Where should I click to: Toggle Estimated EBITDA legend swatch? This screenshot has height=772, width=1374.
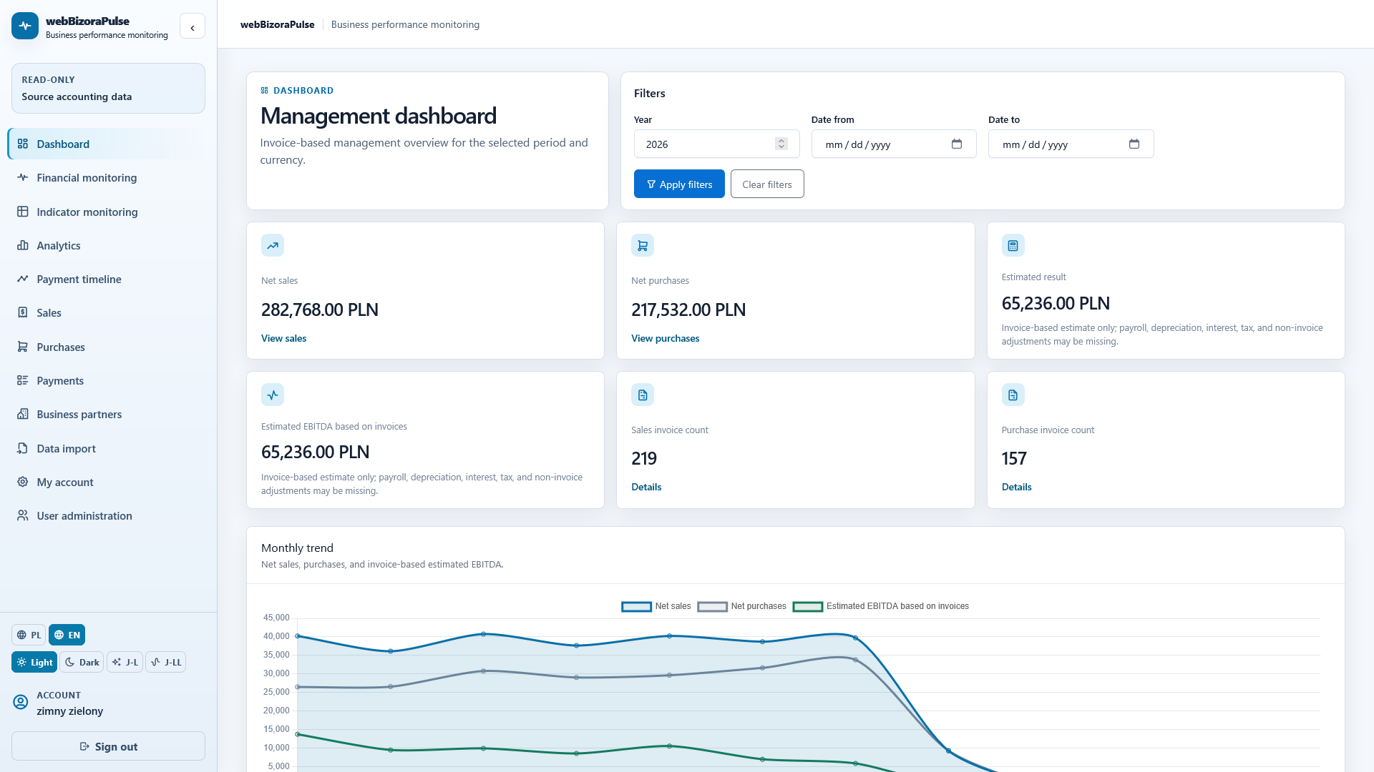pyautogui.click(x=808, y=606)
